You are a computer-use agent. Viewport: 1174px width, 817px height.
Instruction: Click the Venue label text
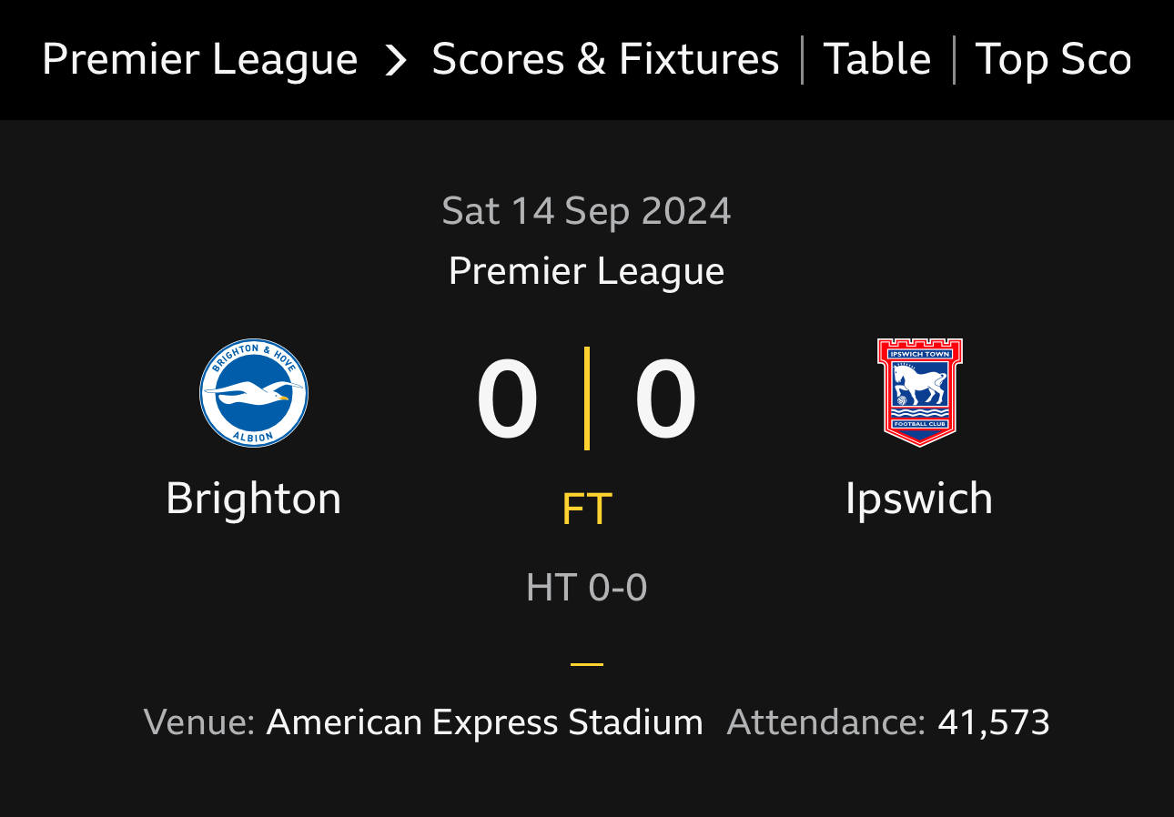[199, 722]
